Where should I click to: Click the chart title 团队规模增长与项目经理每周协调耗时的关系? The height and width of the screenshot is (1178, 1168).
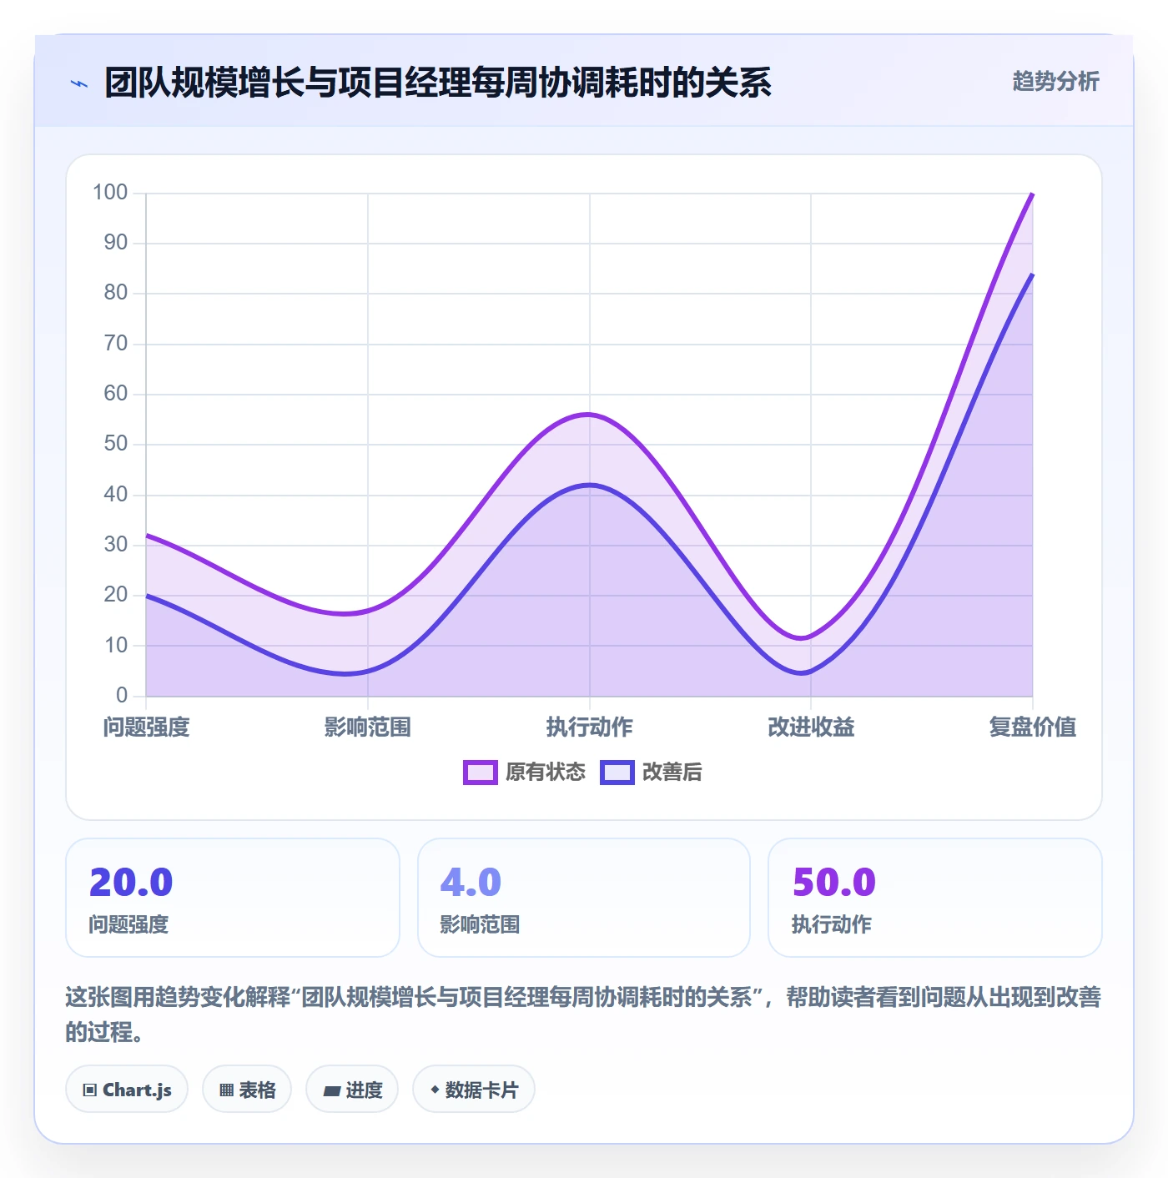(x=438, y=83)
